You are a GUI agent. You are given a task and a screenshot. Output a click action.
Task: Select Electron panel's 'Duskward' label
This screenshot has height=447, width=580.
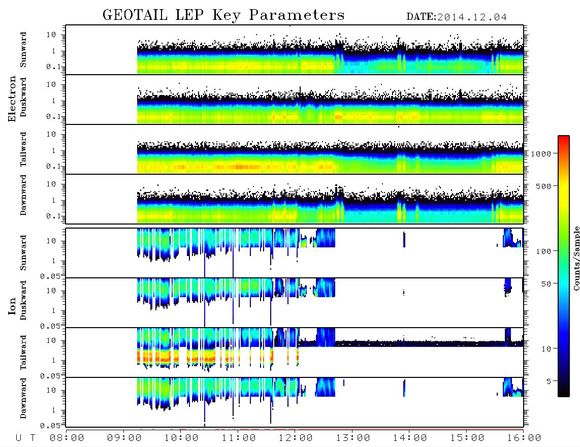(x=23, y=98)
